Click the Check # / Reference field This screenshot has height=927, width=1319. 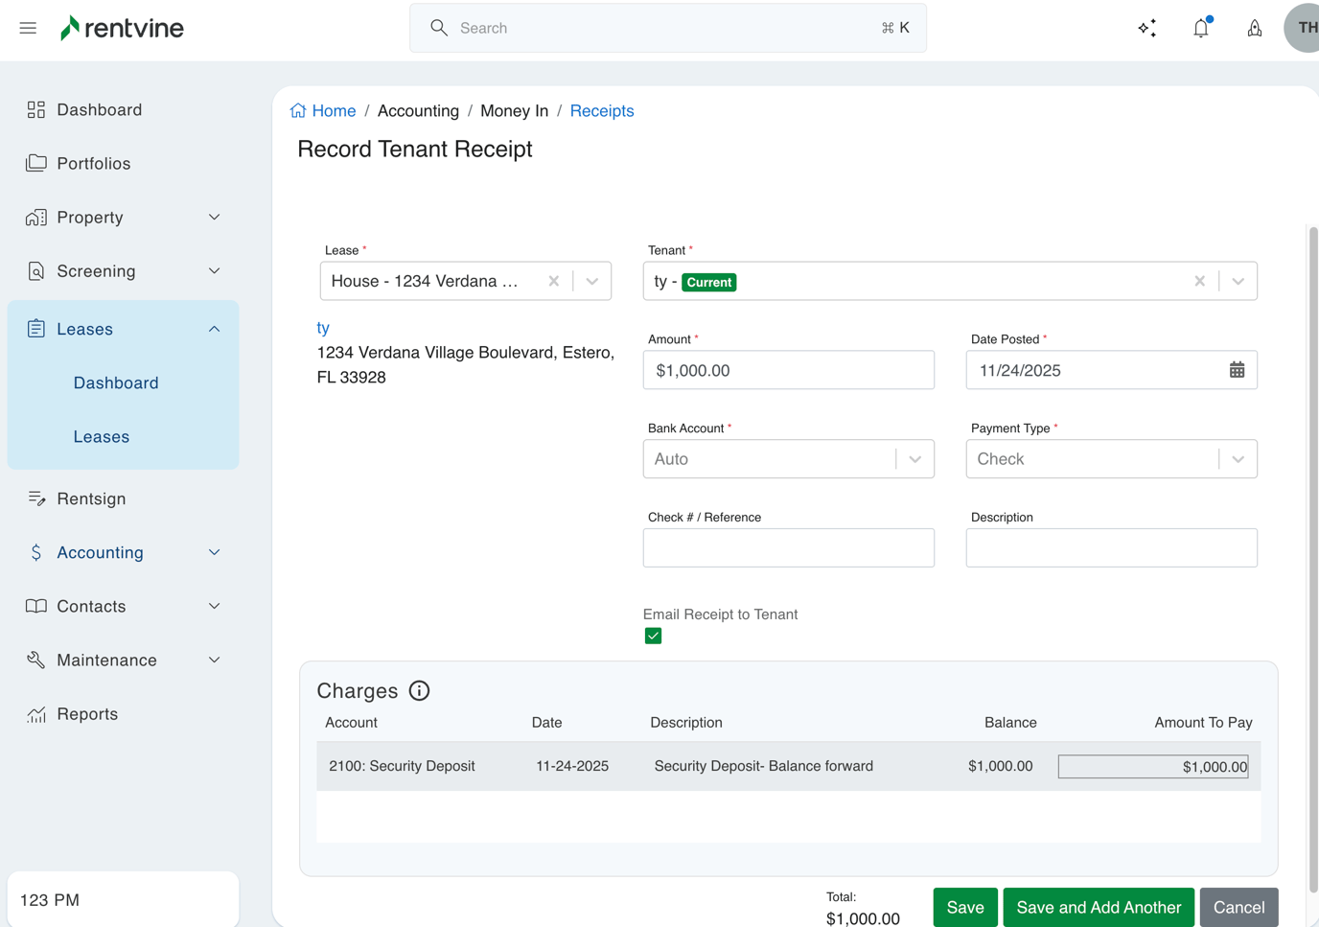788,547
